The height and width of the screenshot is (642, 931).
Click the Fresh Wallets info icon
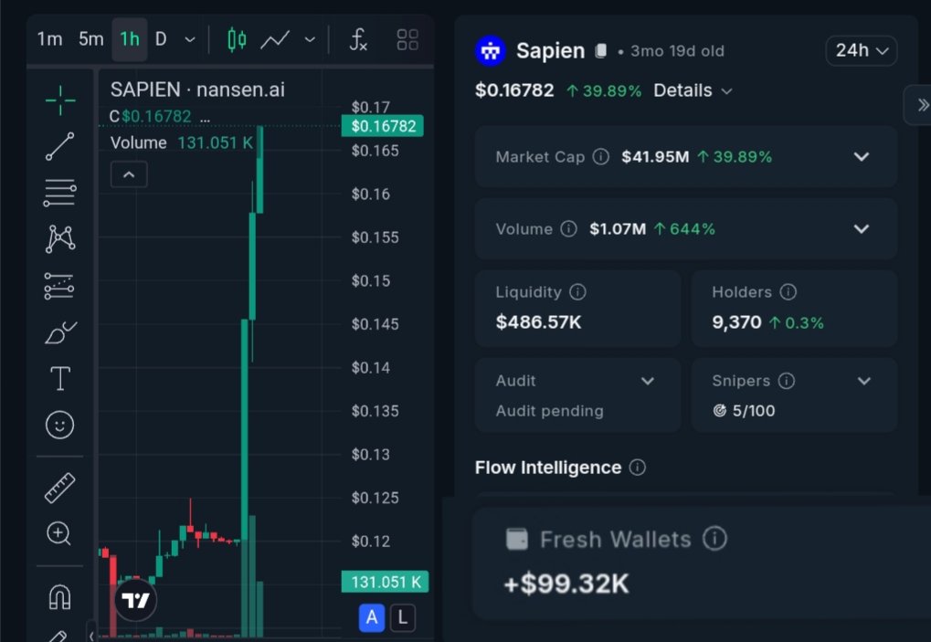point(714,539)
